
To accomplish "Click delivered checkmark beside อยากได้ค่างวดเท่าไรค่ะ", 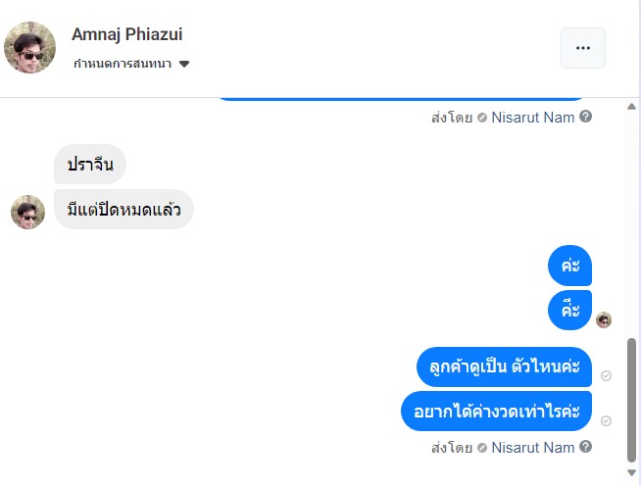I will click(606, 420).
